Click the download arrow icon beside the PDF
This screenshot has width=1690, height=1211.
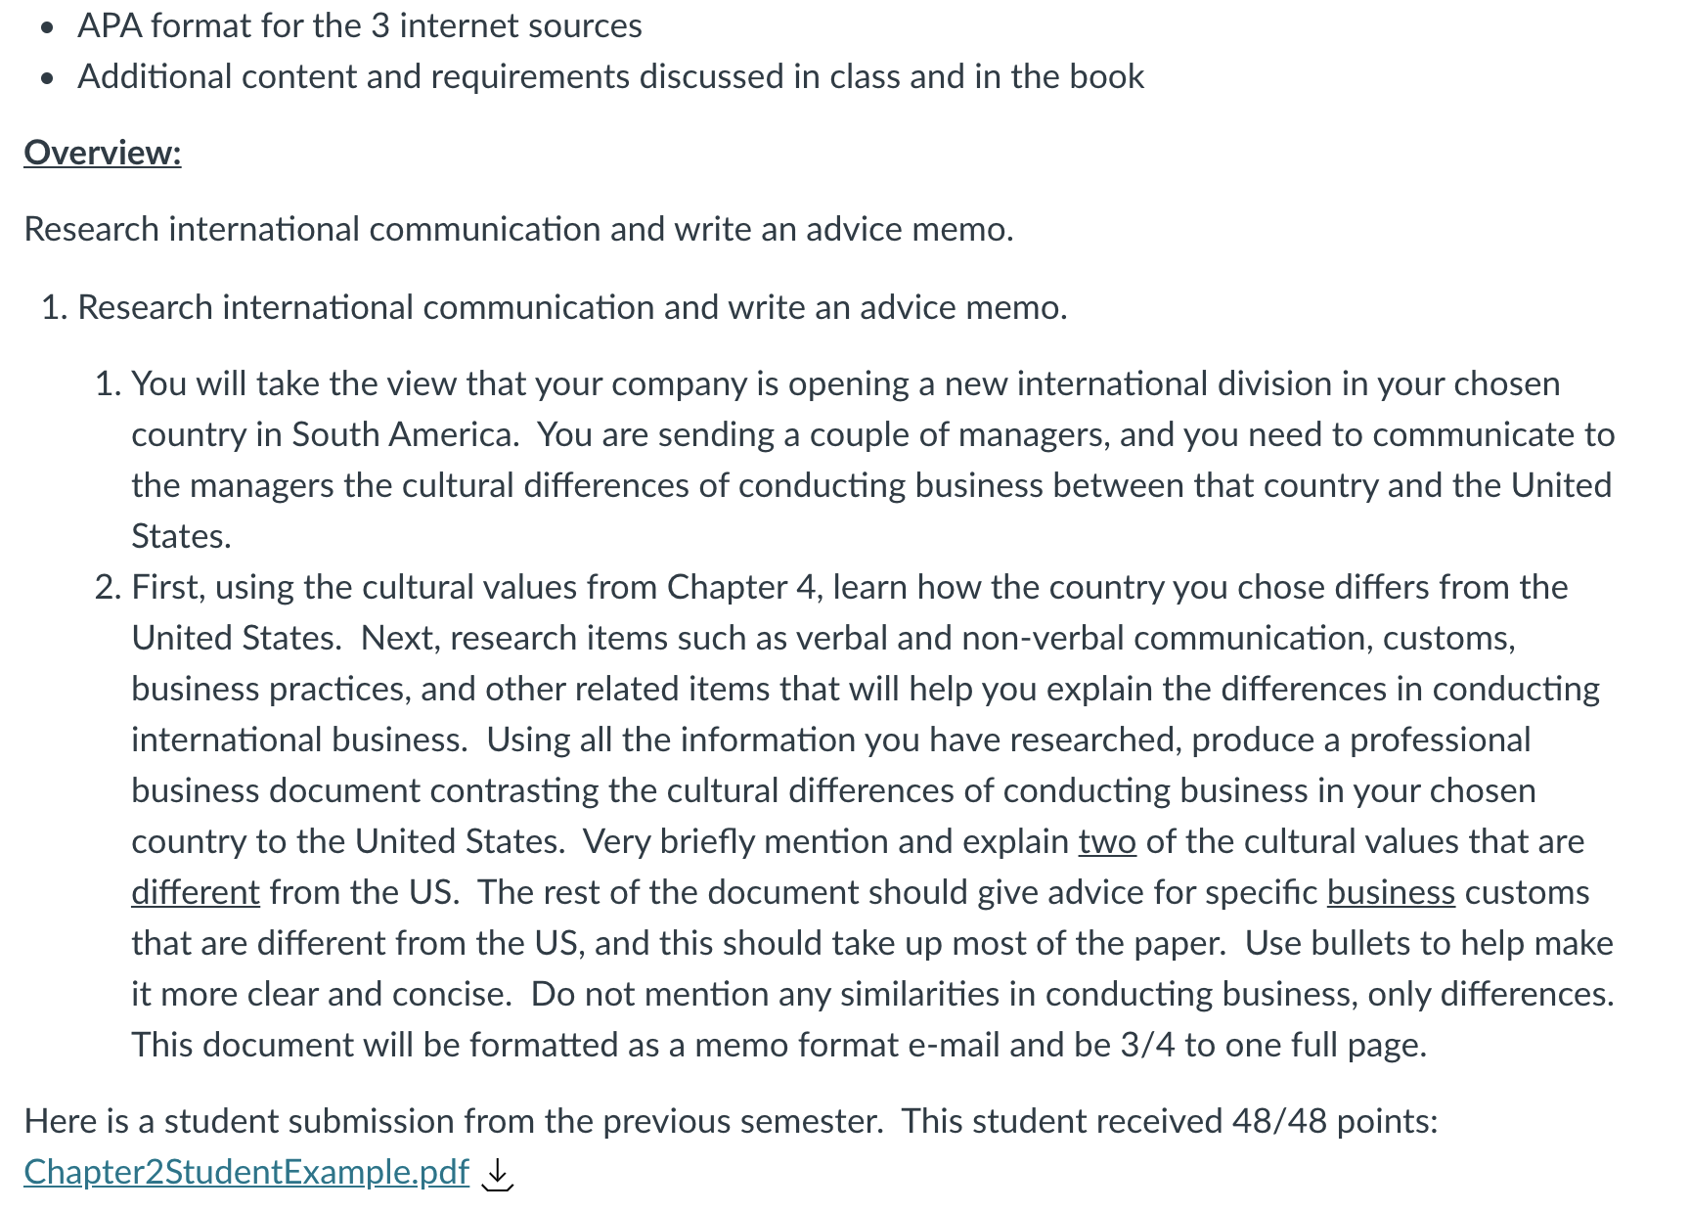click(498, 1174)
